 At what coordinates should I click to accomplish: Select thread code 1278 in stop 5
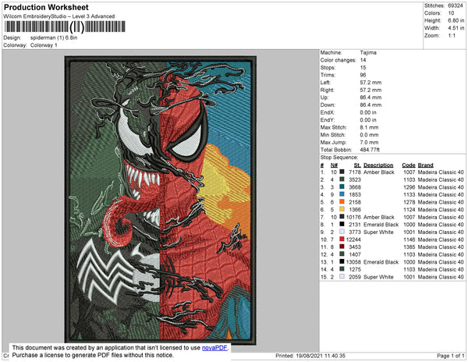[x=409, y=202]
